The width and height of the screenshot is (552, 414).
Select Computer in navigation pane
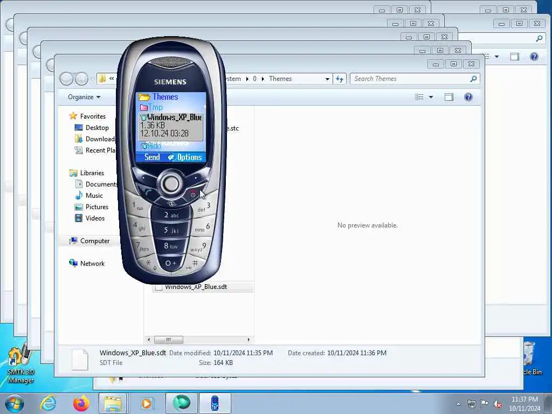[89, 241]
